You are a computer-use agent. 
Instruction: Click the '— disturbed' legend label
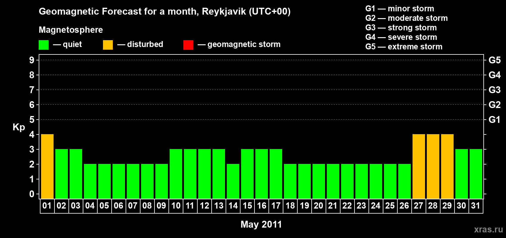pos(140,44)
